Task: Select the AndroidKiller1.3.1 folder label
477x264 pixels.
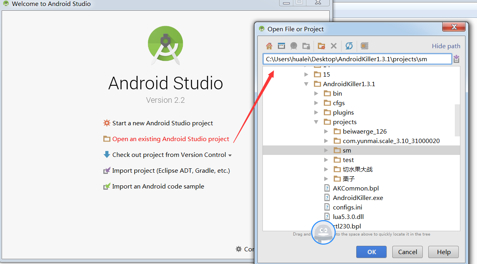Action: point(349,84)
